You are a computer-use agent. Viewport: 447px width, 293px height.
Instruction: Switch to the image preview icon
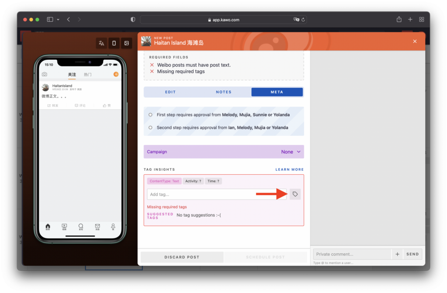pos(127,43)
